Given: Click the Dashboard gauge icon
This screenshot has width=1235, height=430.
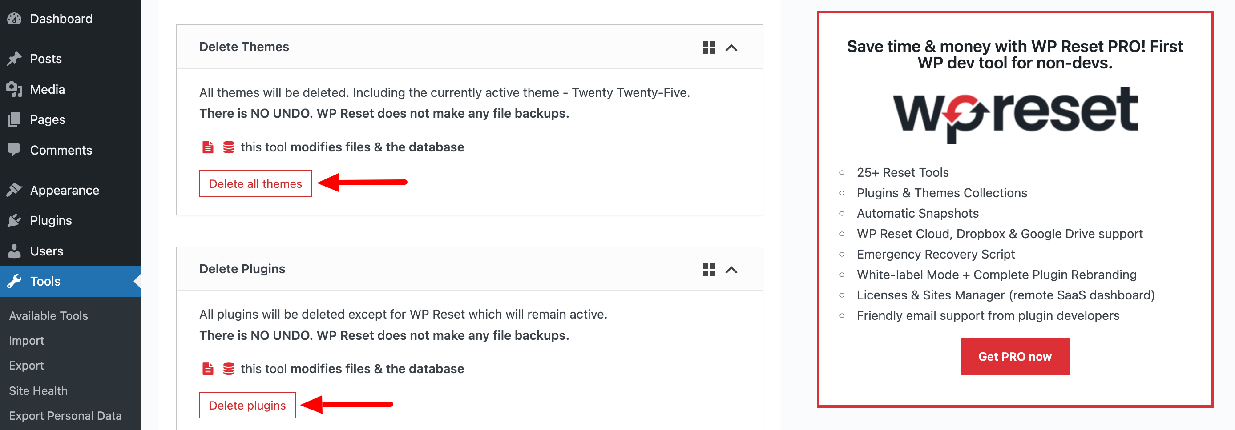Looking at the screenshot, I should pos(14,19).
